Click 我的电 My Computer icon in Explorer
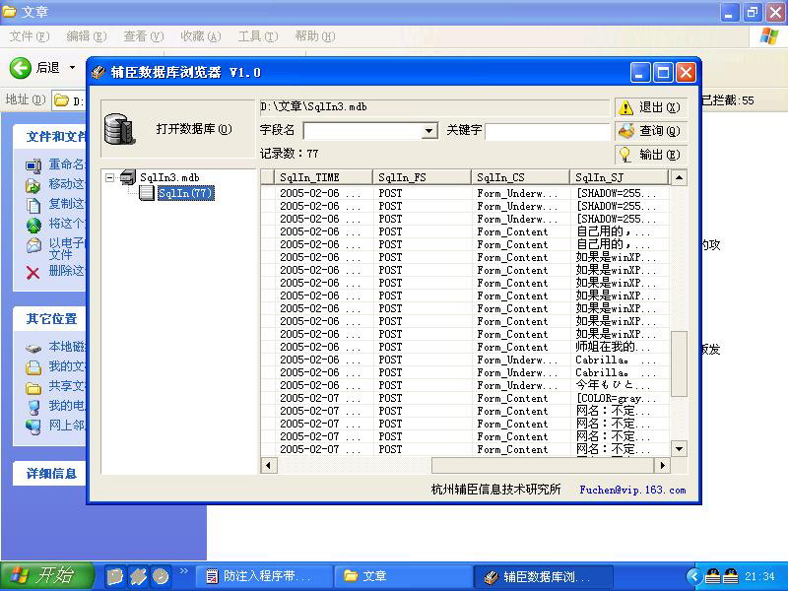 pyautogui.click(x=33, y=407)
